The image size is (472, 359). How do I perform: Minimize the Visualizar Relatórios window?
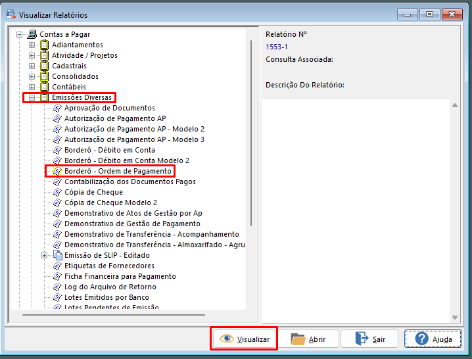point(407,14)
